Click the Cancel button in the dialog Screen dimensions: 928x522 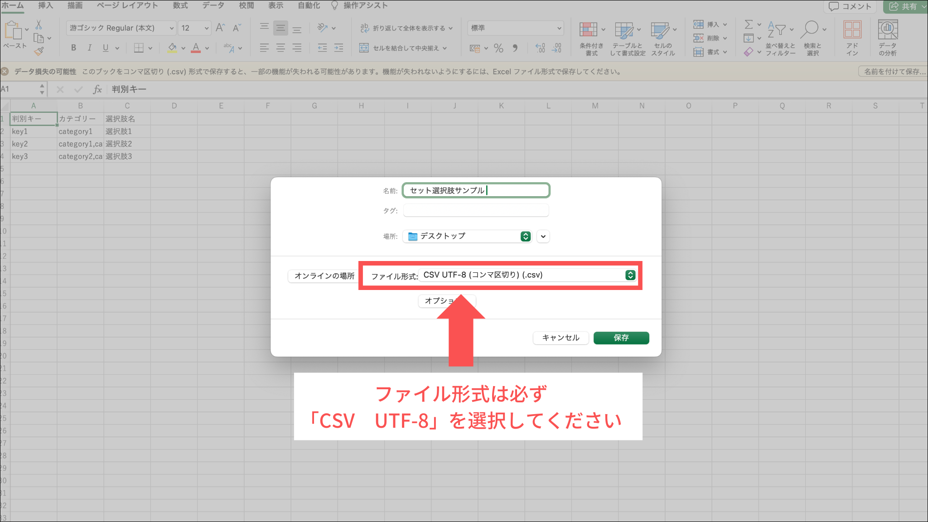(x=561, y=338)
